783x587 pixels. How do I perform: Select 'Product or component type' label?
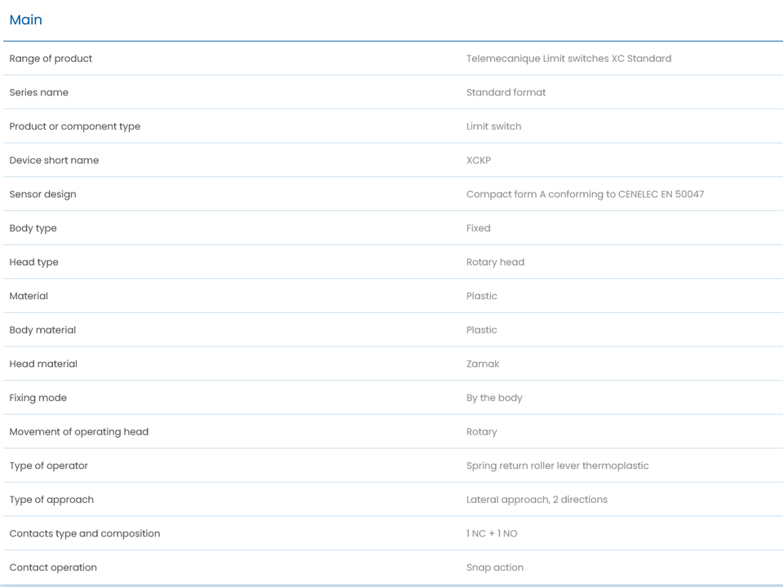tap(75, 126)
